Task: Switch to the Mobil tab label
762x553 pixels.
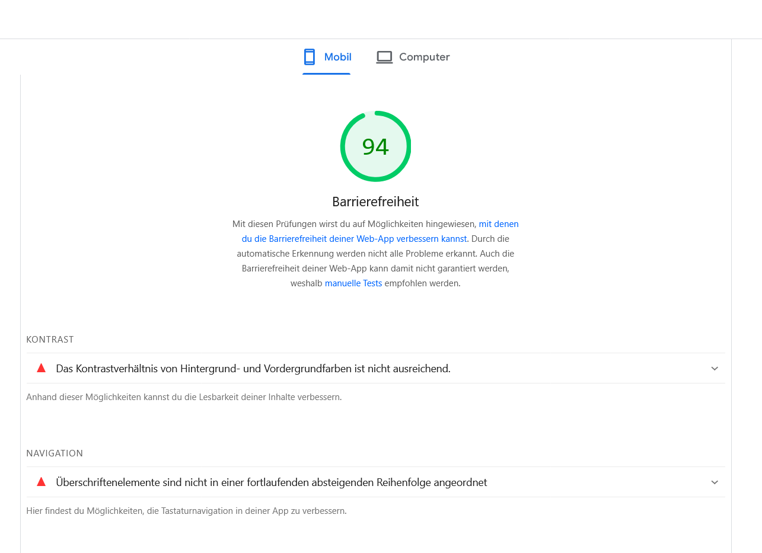Action: pyautogui.click(x=337, y=57)
